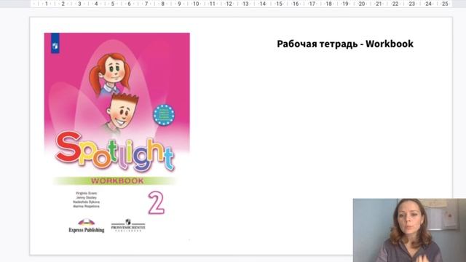Click the heading "Рабочая тетрадь - Workbook"
This screenshot has width=466, height=262.
(x=345, y=44)
